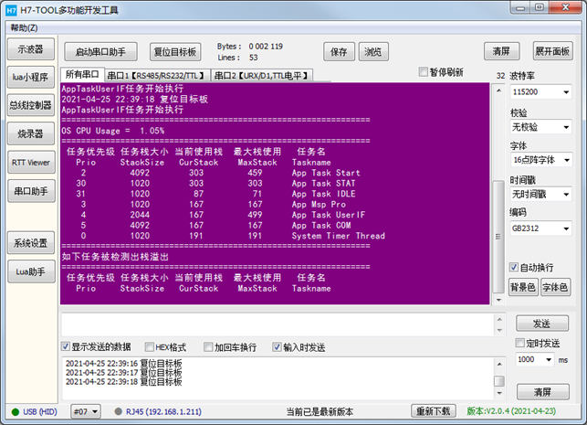
Task: Click the 'OS CPU Usage = 1.05%' line
Action: coord(113,131)
